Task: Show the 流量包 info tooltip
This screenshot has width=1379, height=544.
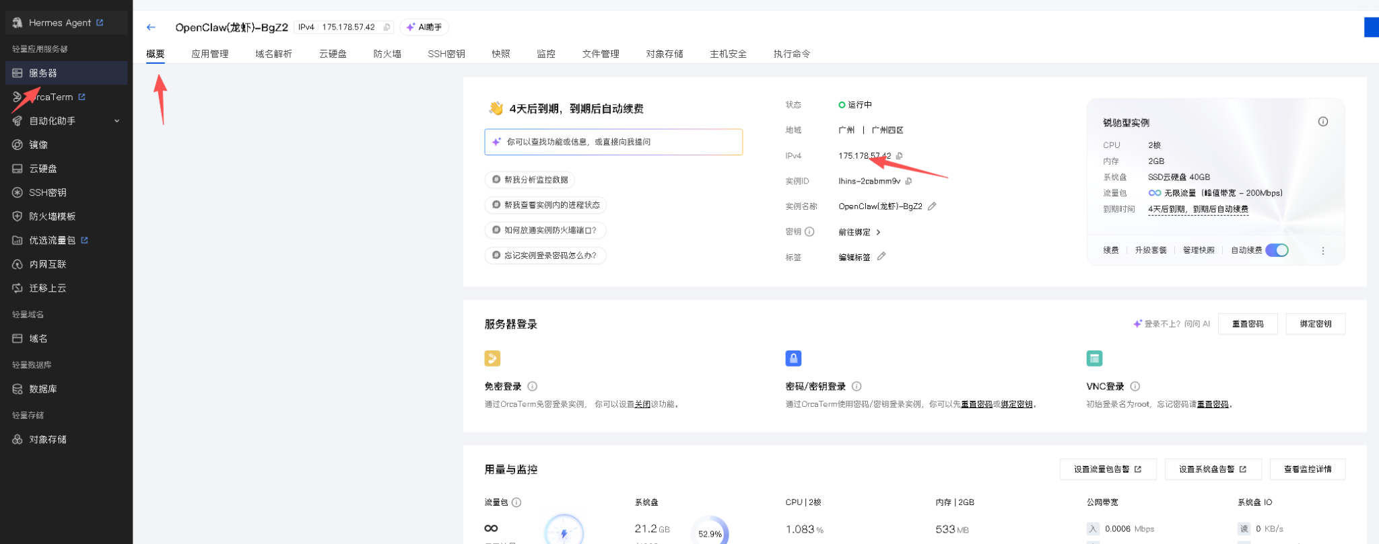Action: [x=516, y=502]
